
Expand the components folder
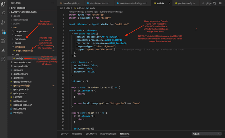click(x=21, y=31)
